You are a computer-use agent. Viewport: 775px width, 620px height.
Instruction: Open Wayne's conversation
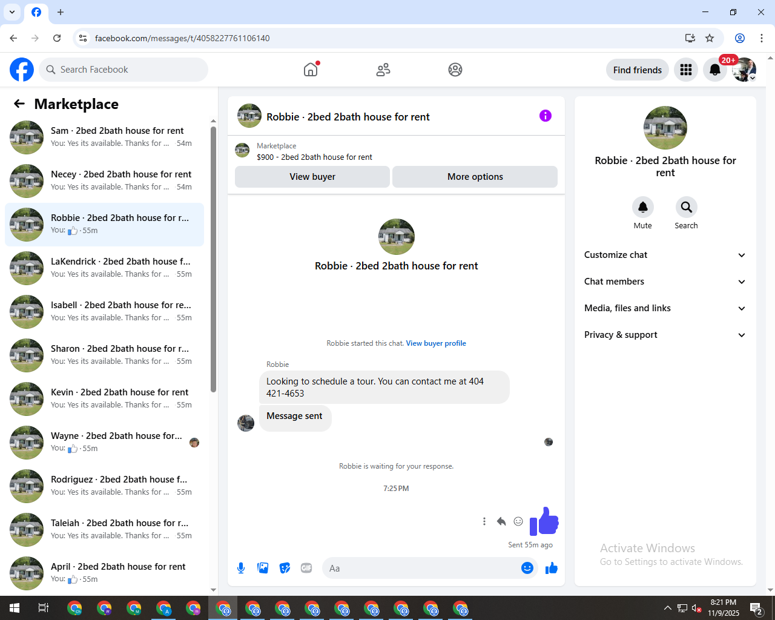pos(104,443)
